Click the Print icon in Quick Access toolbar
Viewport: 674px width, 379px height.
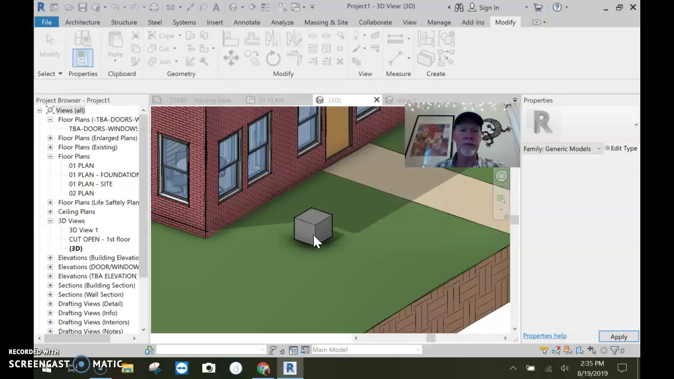[154, 7]
